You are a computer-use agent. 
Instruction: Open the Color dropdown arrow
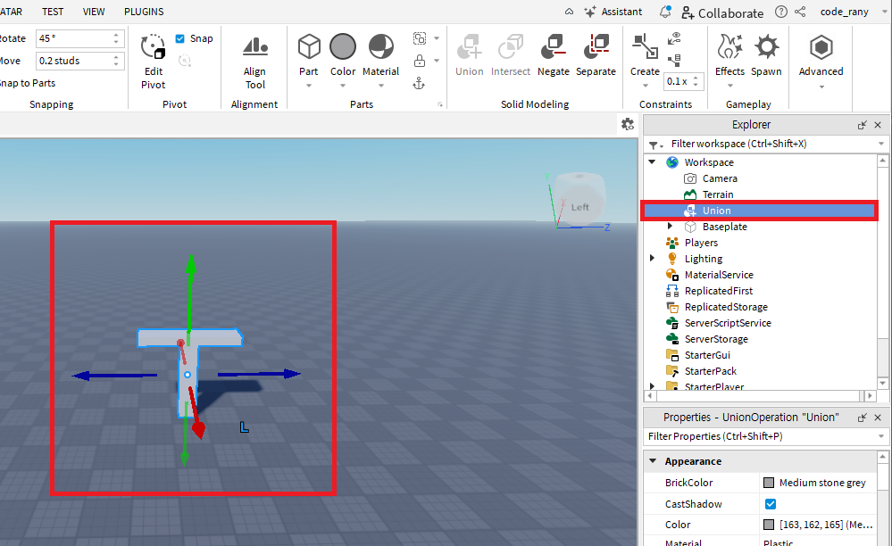point(343,86)
